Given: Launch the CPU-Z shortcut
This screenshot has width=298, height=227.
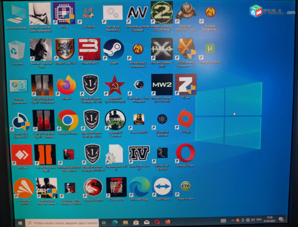Looking at the screenshot, I should pyautogui.click(x=64, y=13).
